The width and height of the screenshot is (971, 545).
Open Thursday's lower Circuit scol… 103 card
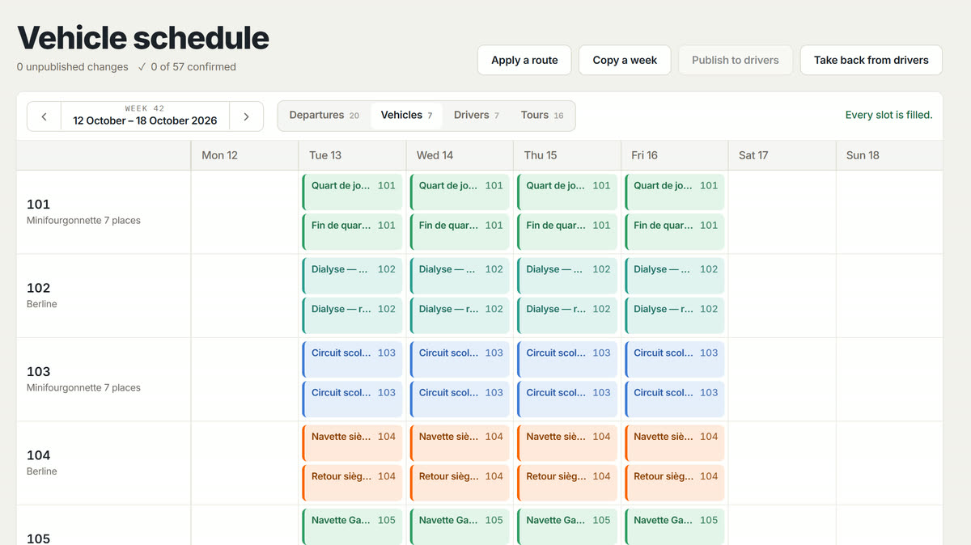pos(566,399)
